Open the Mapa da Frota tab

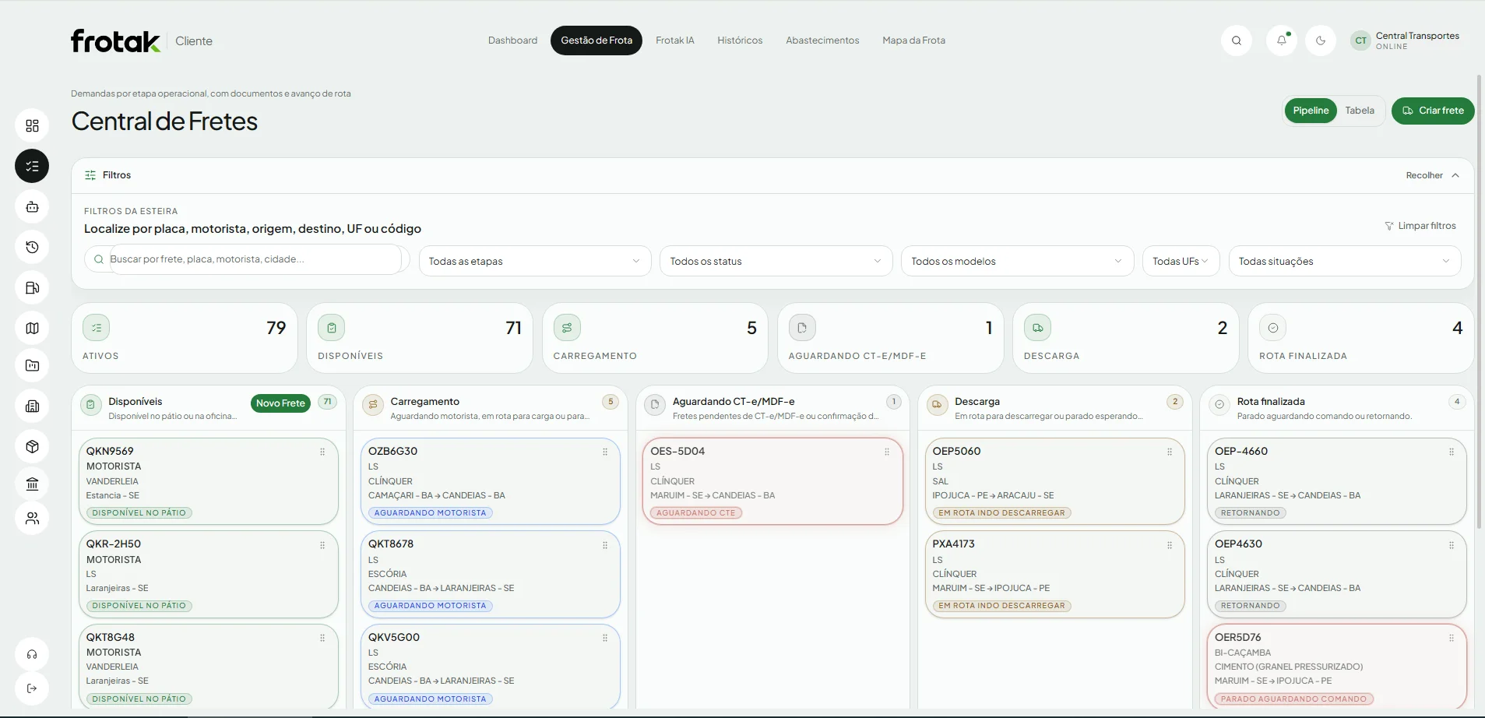pos(913,40)
